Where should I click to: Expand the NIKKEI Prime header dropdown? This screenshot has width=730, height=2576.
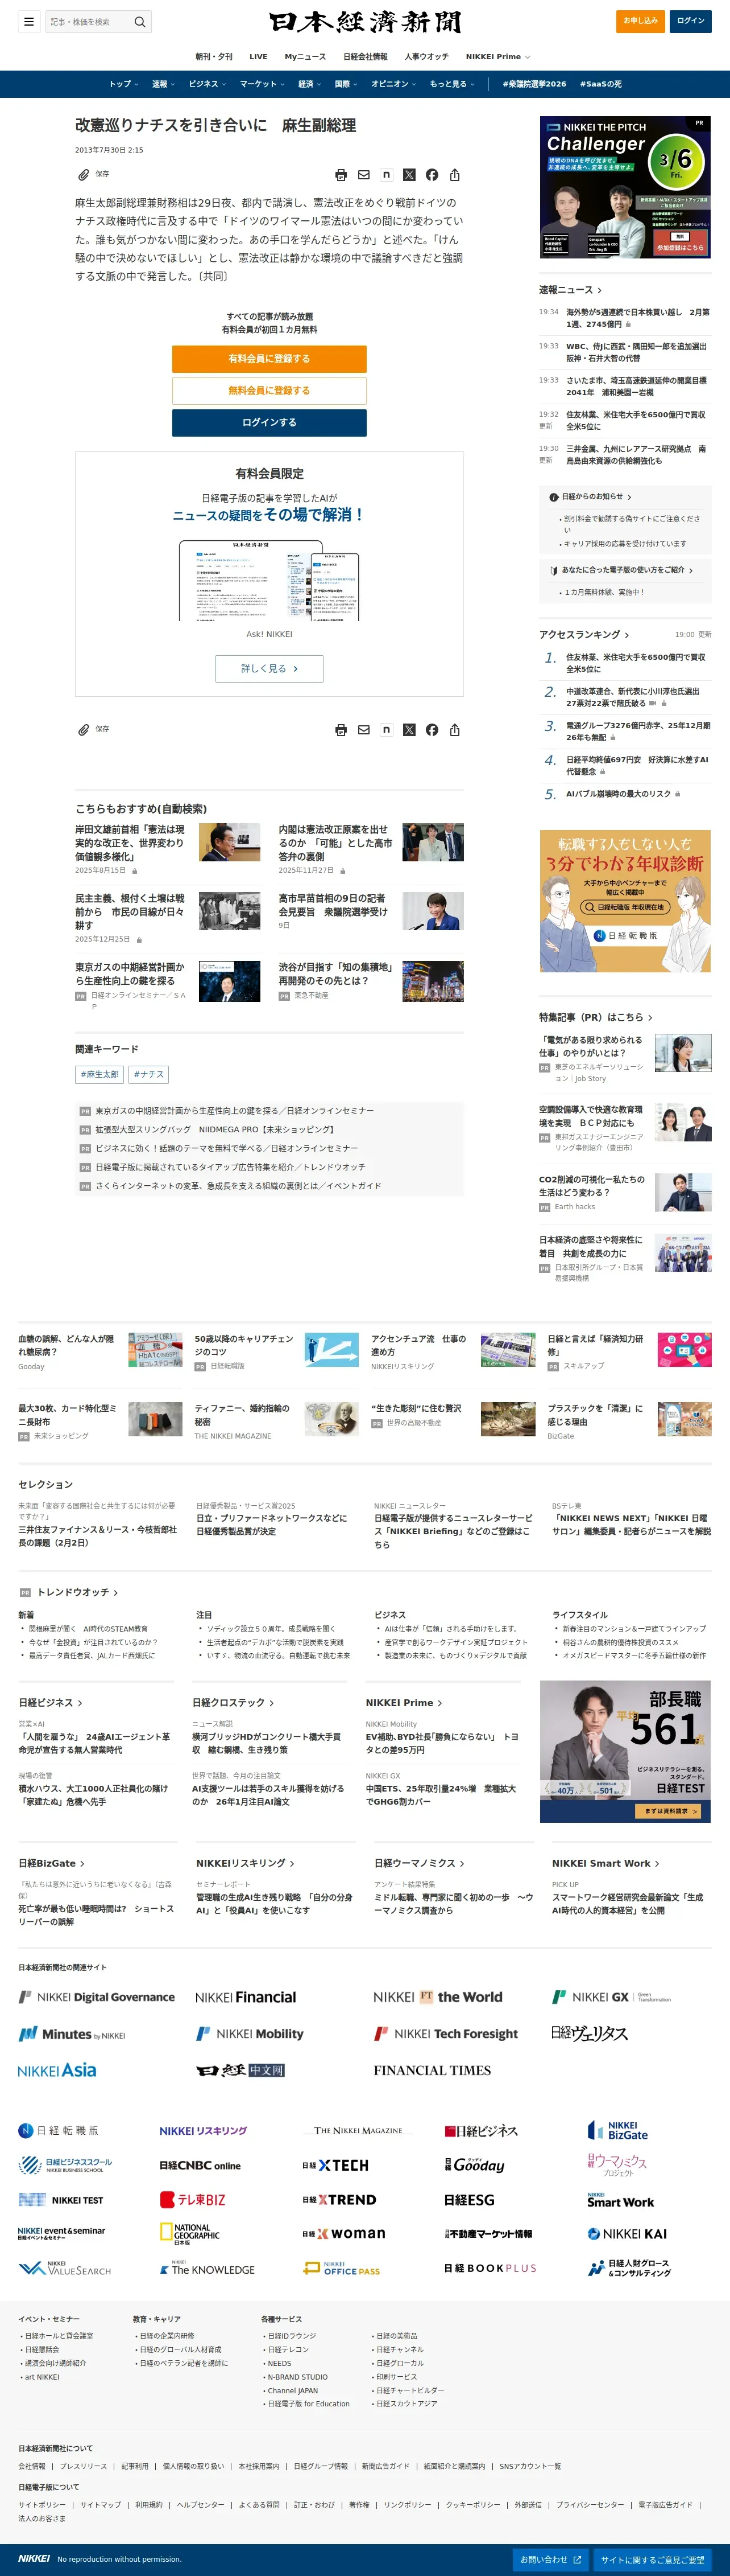tap(498, 57)
